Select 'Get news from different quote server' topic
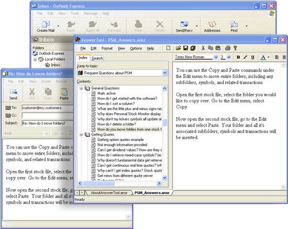 [x=125, y=176]
